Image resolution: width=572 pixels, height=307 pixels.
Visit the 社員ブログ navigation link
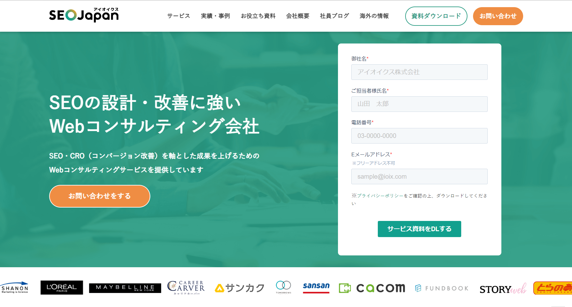(x=335, y=16)
